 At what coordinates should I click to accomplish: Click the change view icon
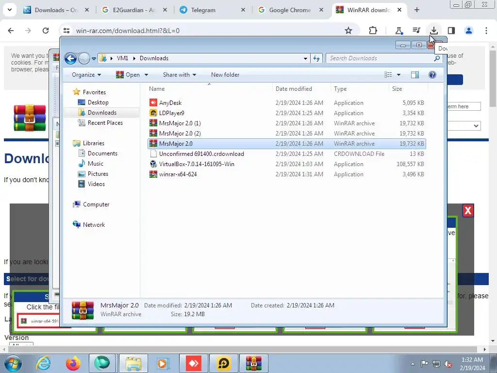coord(388,75)
